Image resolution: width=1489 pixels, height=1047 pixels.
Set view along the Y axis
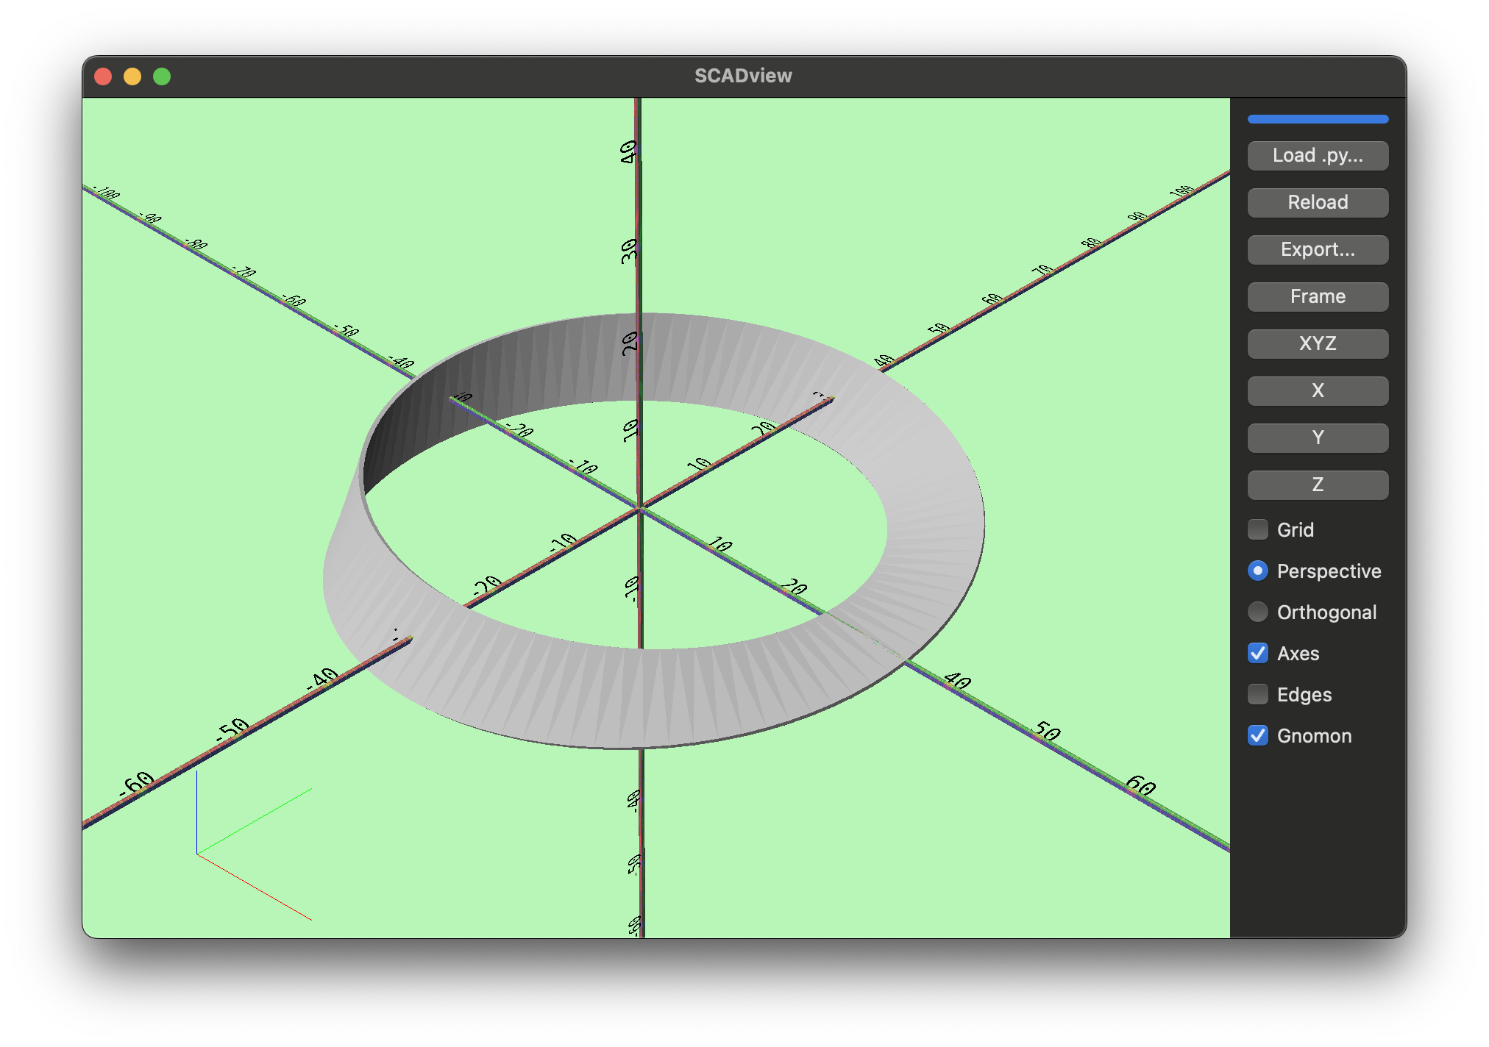(1318, 438)
